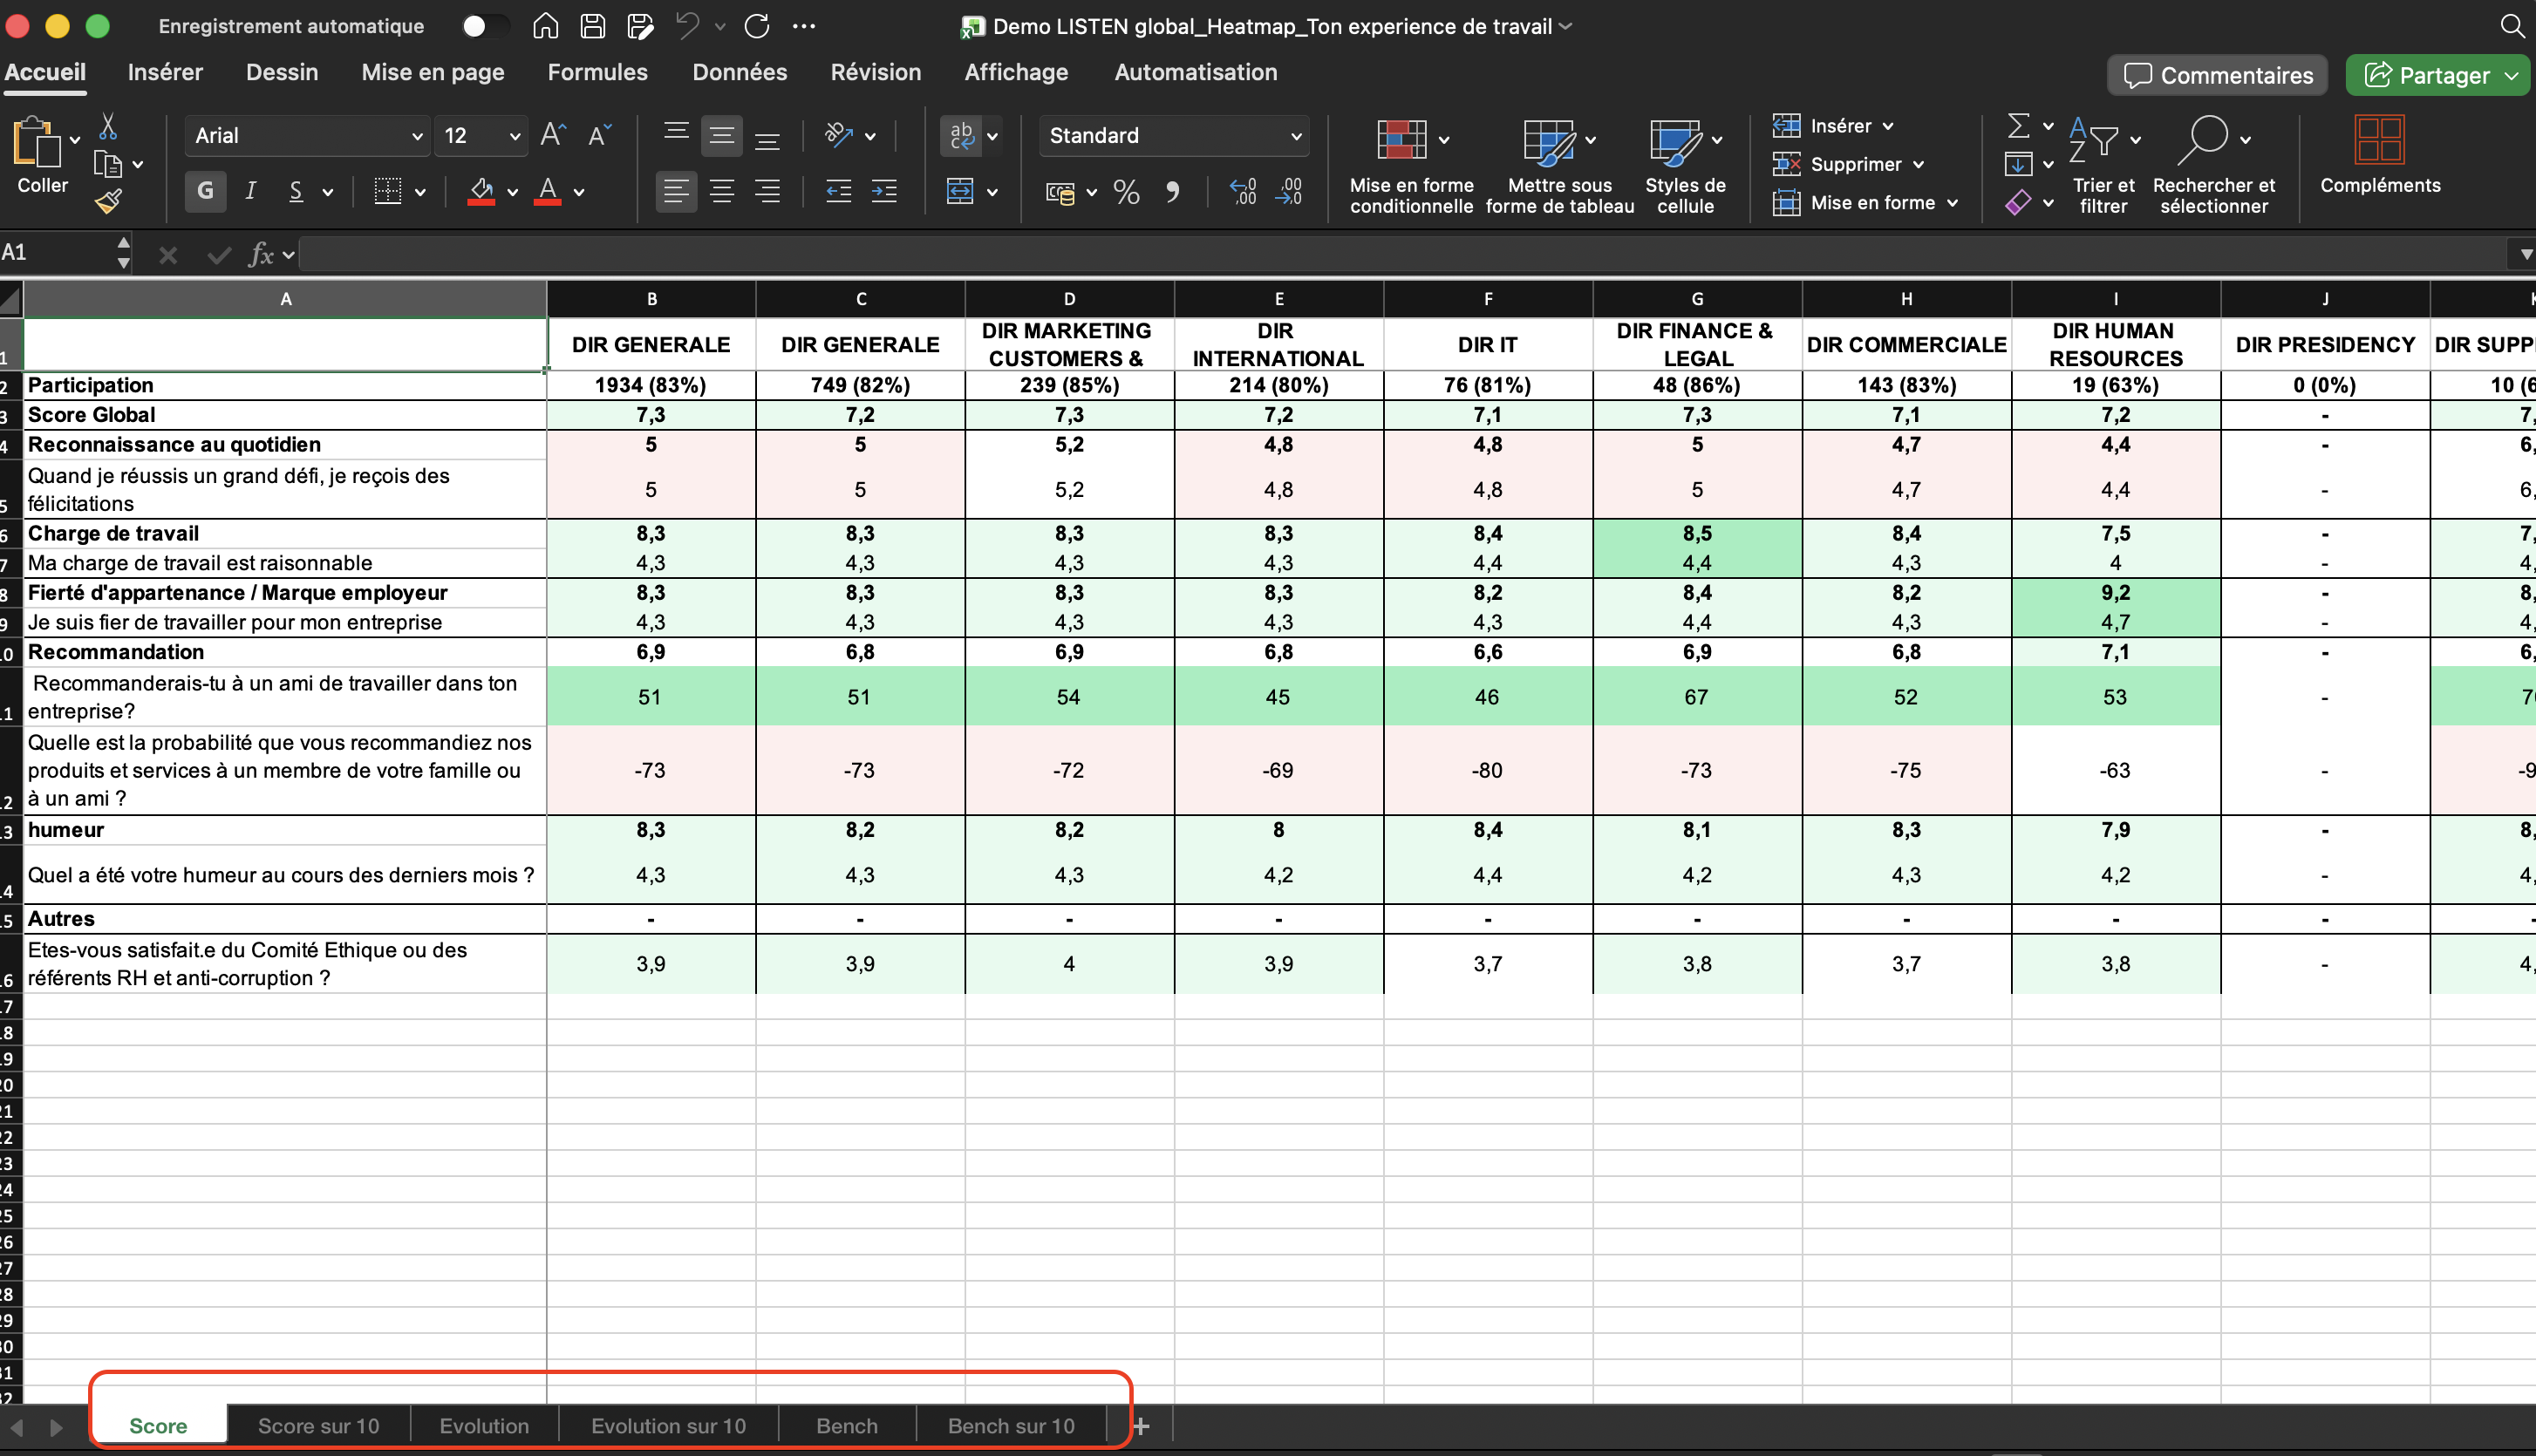Select the scissors Cut icon
The width and height of the screenshot is (2536, 1456).
108,127
